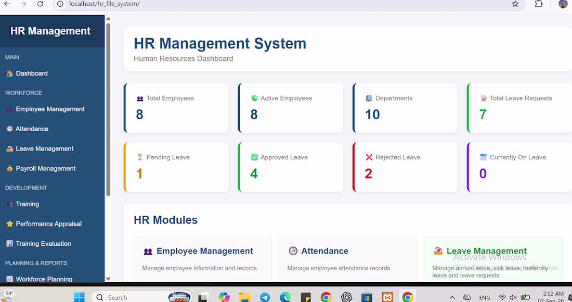This screenshot has height=302, width=572.
Task: Show hidden system tray icons chevron
Action: click(x=452, y=298)
